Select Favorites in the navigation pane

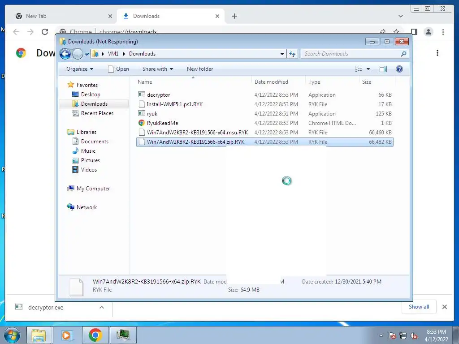pyautogui.click(x=87, y=85)
